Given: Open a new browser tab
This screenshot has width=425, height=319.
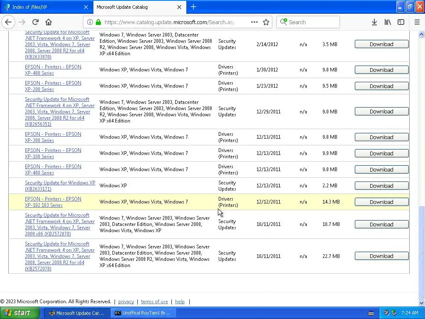Looking at the screenshot, I should pyautogui.click(x=193, y=7).
